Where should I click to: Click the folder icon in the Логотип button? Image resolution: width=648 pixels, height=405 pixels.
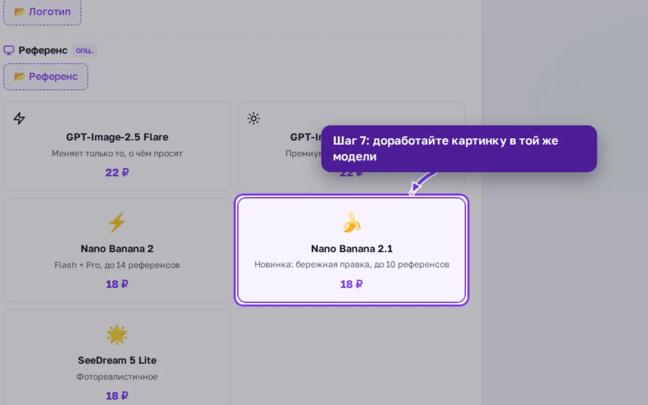[x=19, y=12]
